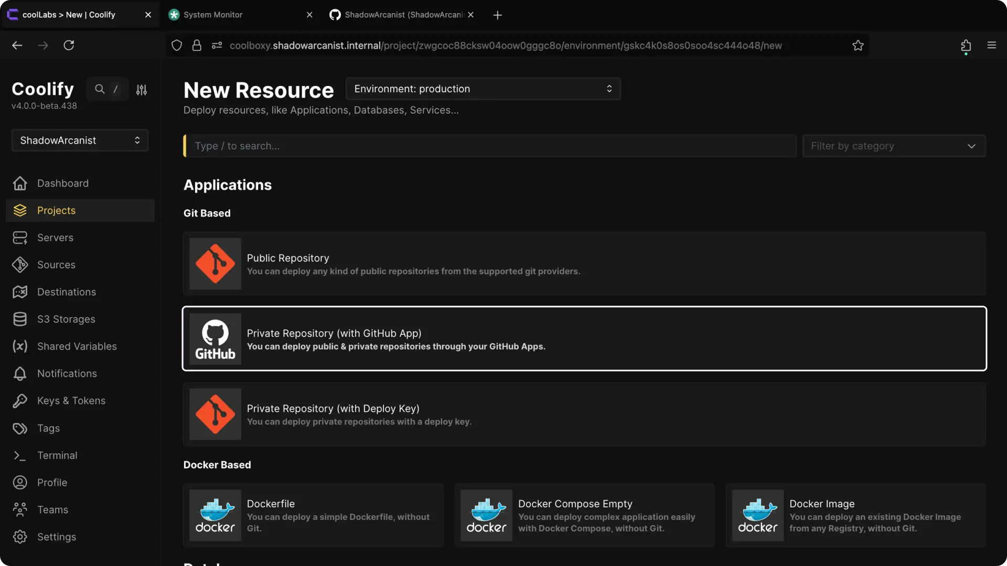This screenshot has height=566, width=1007.
Task: Open the Keys & Tokens key icon
Action: tap(20, 401)
